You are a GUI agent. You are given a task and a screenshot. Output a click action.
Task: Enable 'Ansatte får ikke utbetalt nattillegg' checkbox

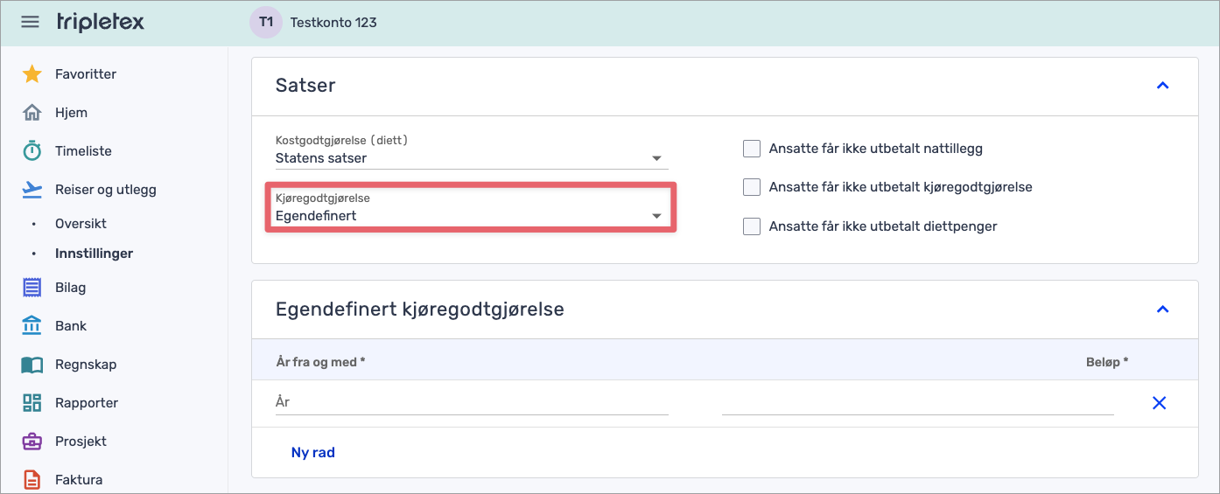(751, 149)
